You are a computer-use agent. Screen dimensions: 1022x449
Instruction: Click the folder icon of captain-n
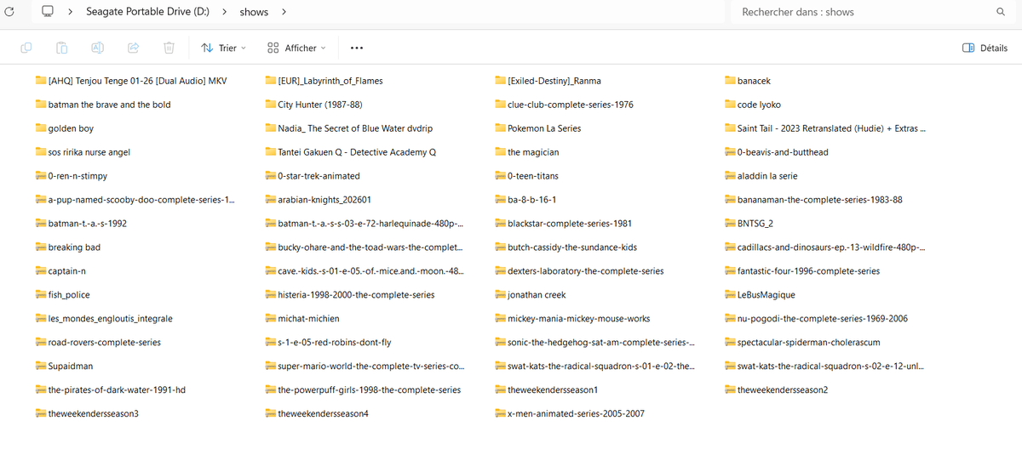click(x=41, y=271)
